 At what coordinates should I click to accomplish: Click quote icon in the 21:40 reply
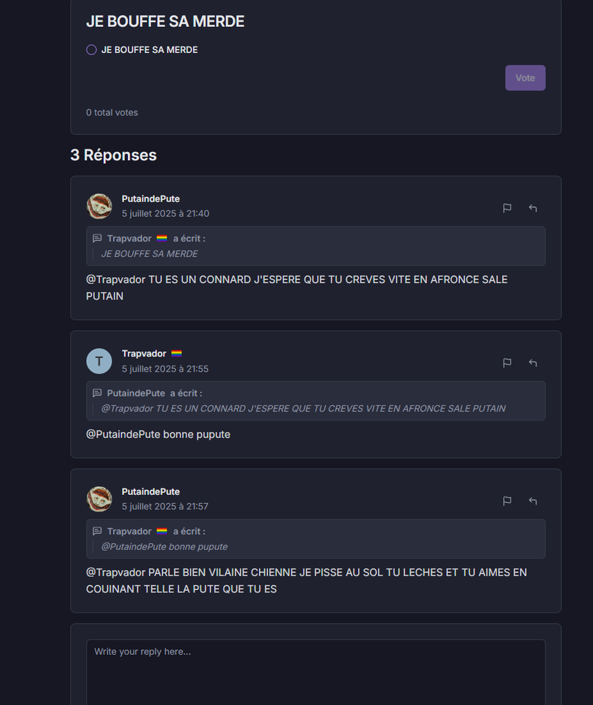97,238
